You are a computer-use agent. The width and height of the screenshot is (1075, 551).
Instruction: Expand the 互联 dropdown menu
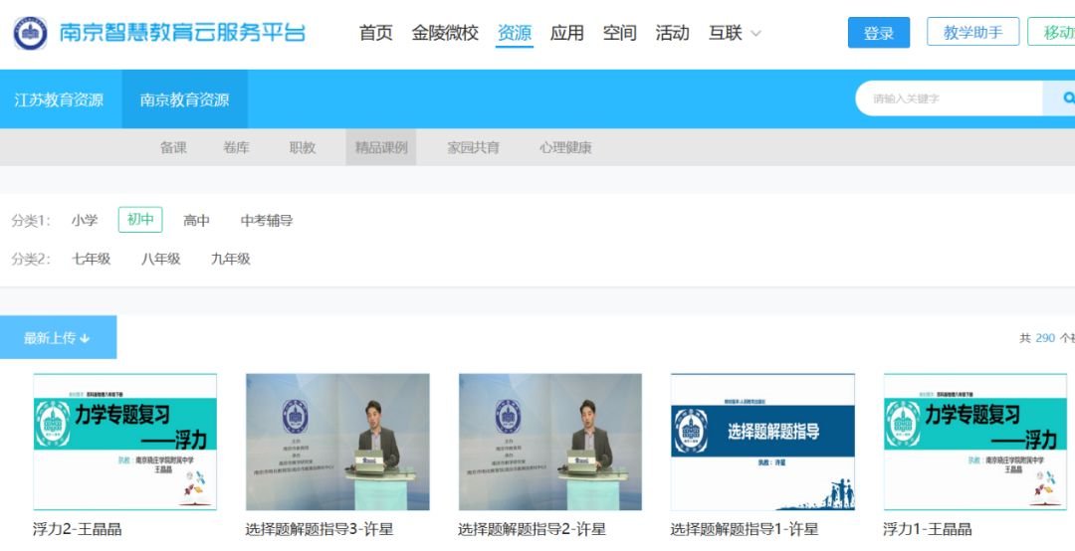(x=735, y=33)
